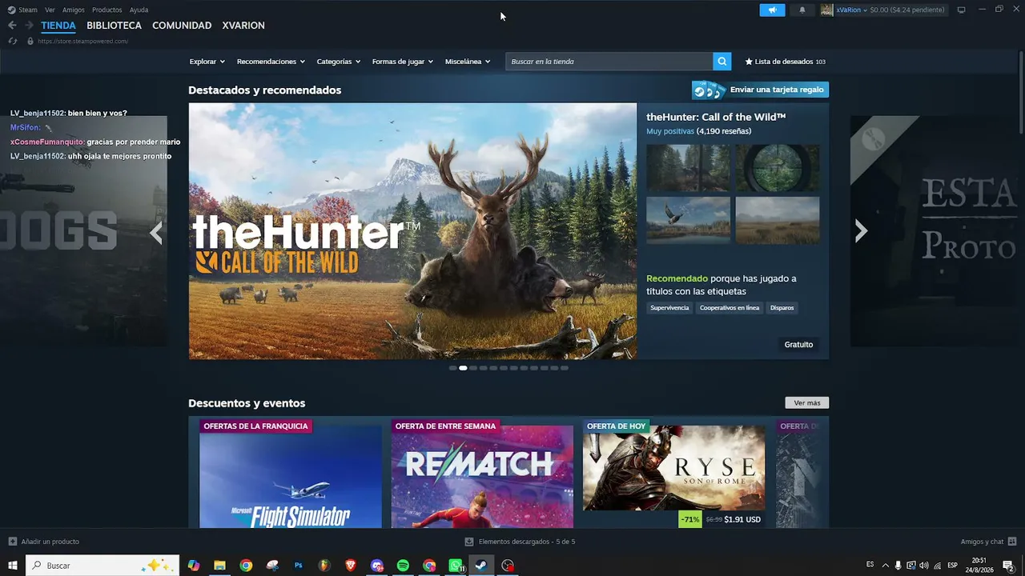This screenshot has height=576, width=1025.
Task: Open the Steam notifications bell
Action: coord(802,10)
